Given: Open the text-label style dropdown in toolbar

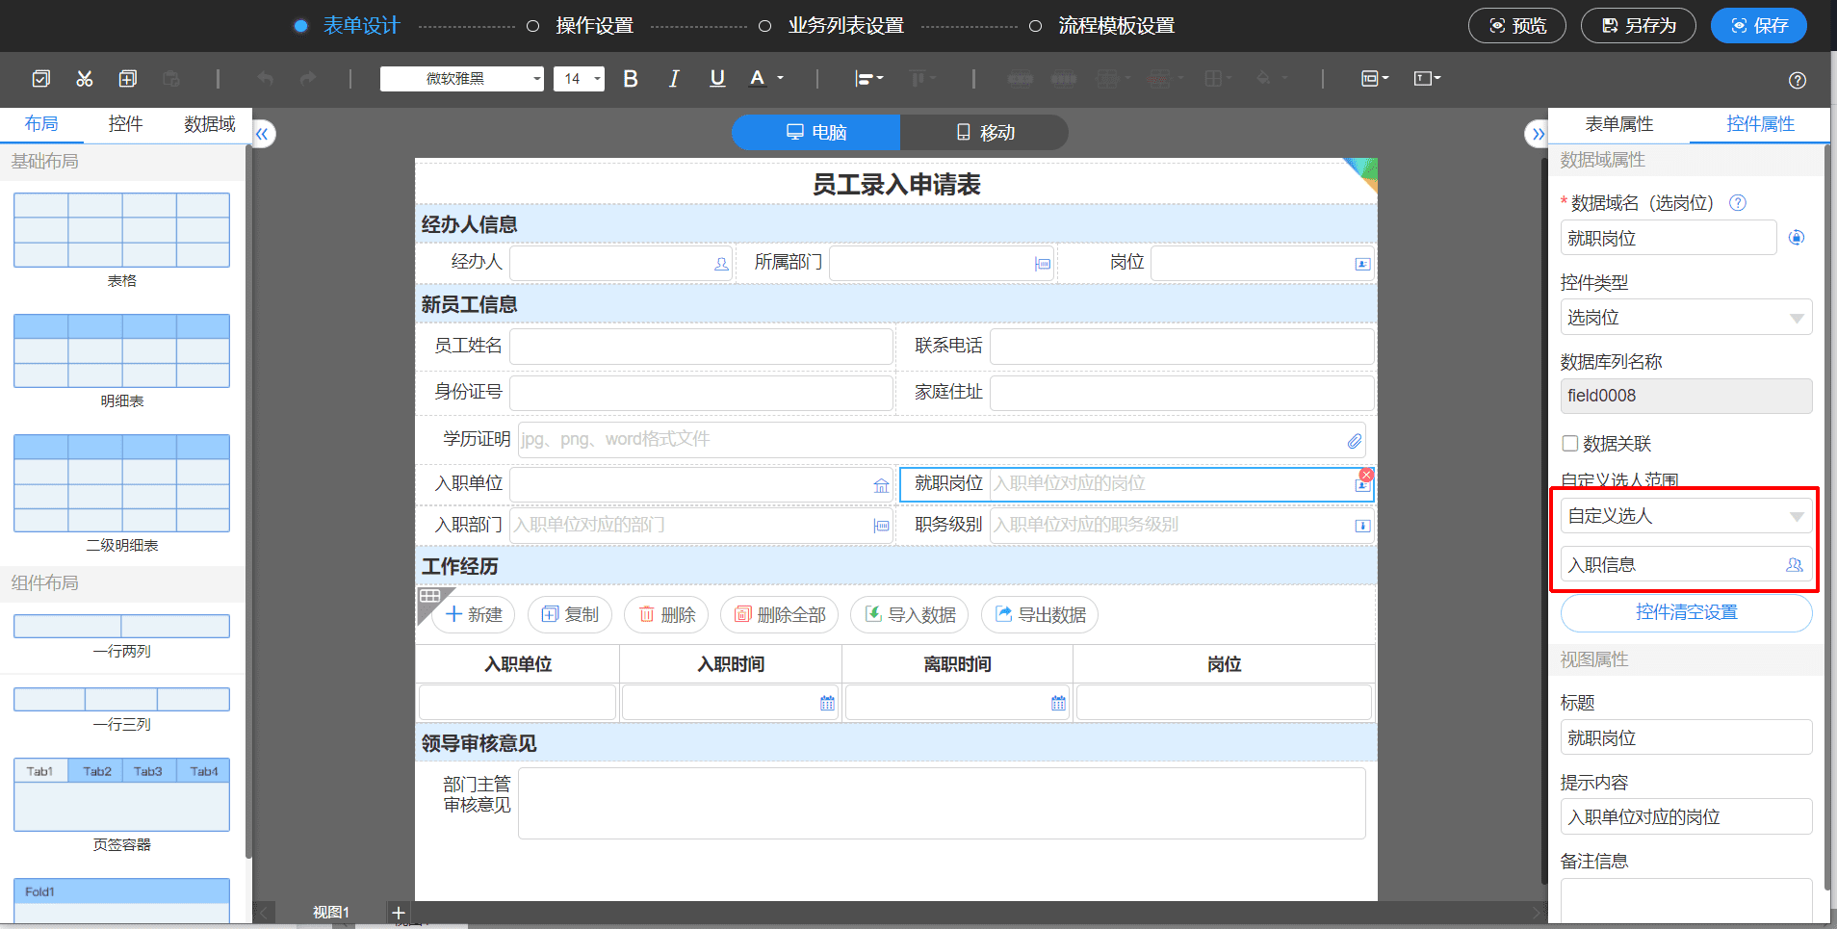Looking at the screenshot, I should 1427,79.
